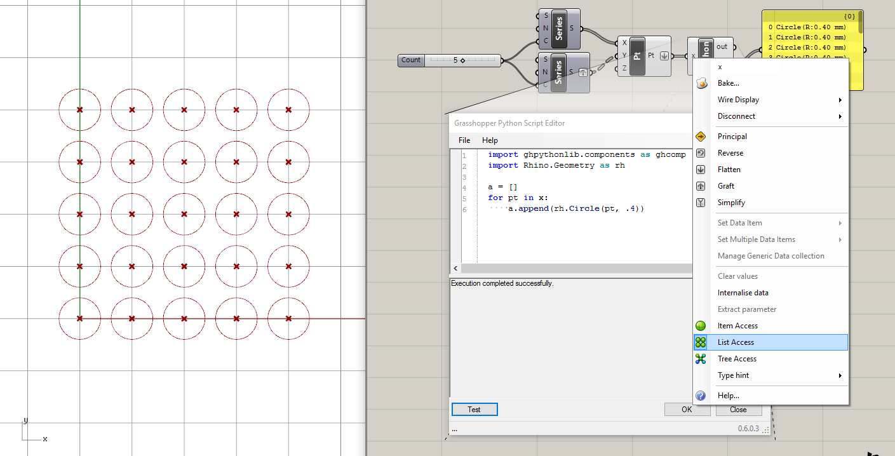This screenshot has height=456, width=895.
Task: Expand the Type hint submenu
Action: click(732, 375)
